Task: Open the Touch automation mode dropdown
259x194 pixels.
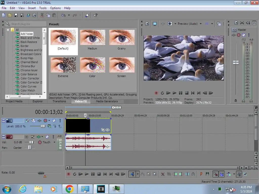Action: (54, 142)
